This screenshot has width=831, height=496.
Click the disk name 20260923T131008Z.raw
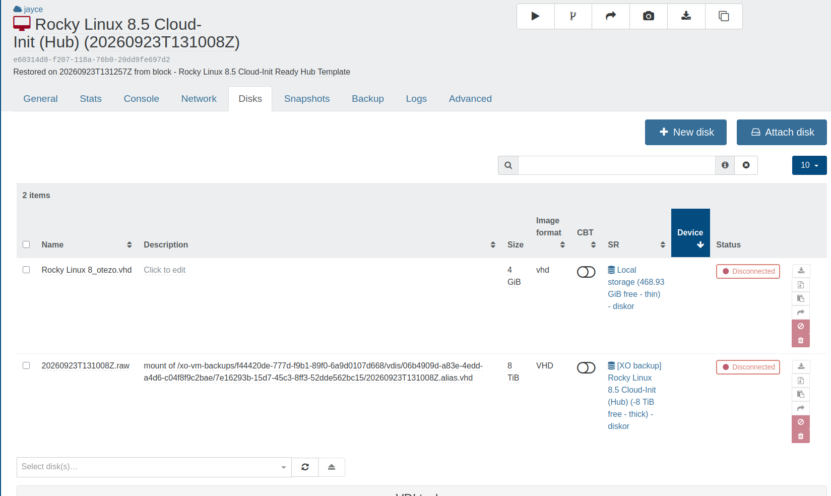[x=86, y=366]
